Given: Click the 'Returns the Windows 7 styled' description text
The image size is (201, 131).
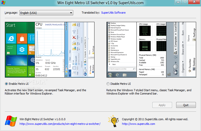Looking at the screenshot, I should (149, 92).
